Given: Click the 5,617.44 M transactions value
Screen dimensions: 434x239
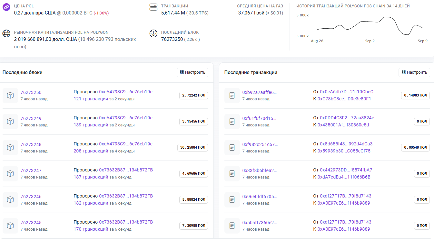Looking at the screenshot, I should coord(173,13).
